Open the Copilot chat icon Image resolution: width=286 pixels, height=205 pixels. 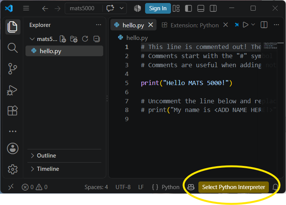click(110, 8)
